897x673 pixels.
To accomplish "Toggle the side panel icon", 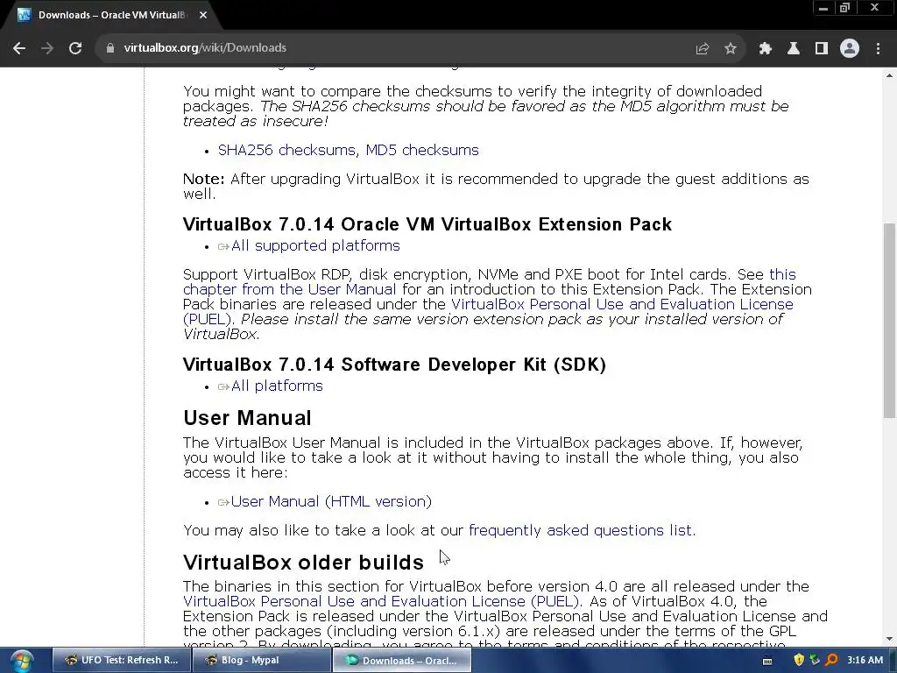I will pos(822,48).
